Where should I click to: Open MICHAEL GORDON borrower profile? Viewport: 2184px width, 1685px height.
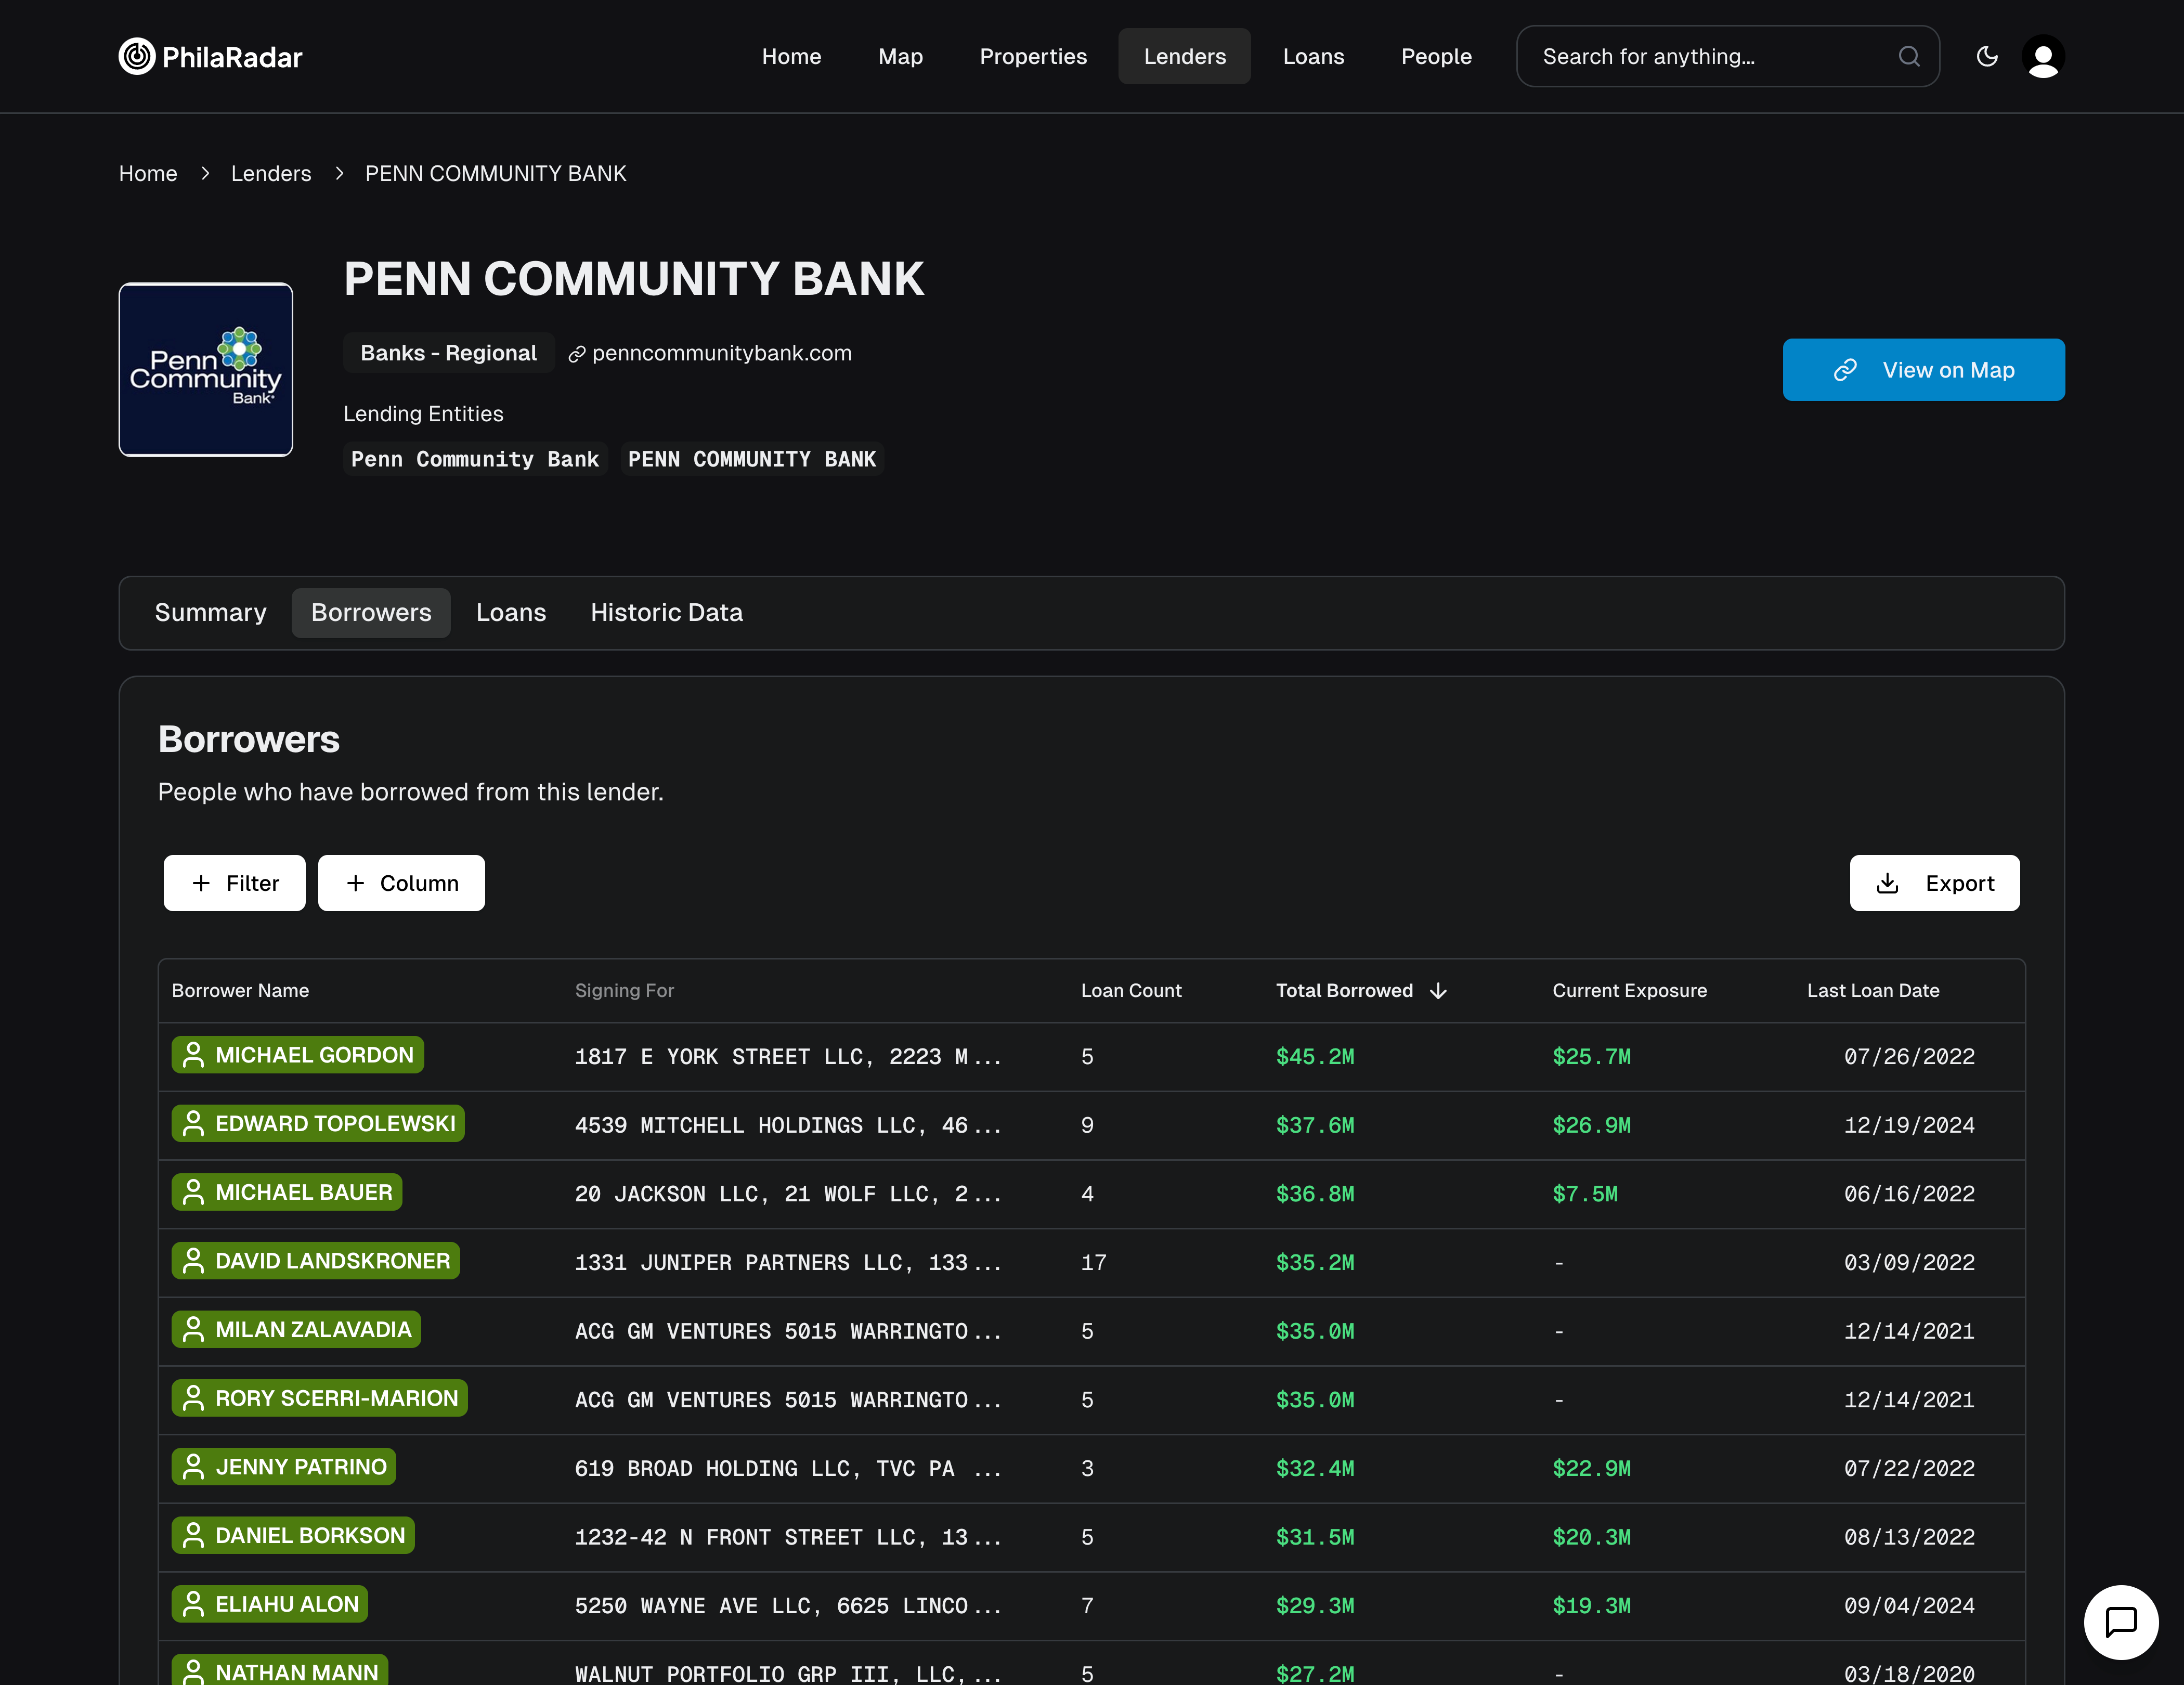click(x=298, y=1055)
